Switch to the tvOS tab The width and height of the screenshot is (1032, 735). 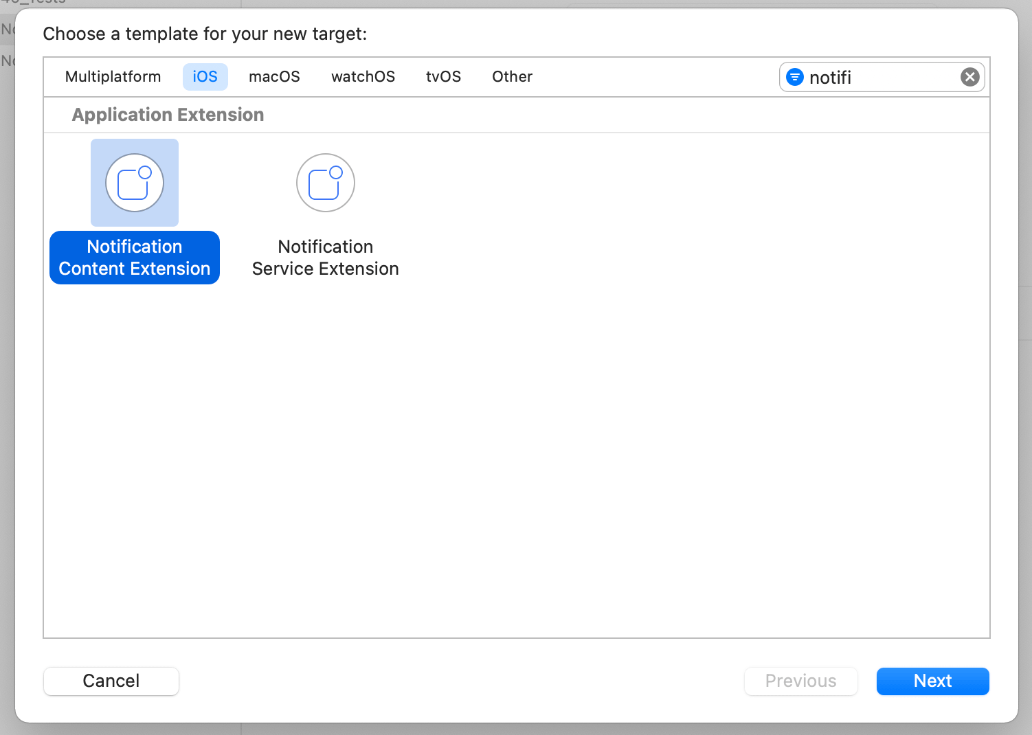point(443,77)
